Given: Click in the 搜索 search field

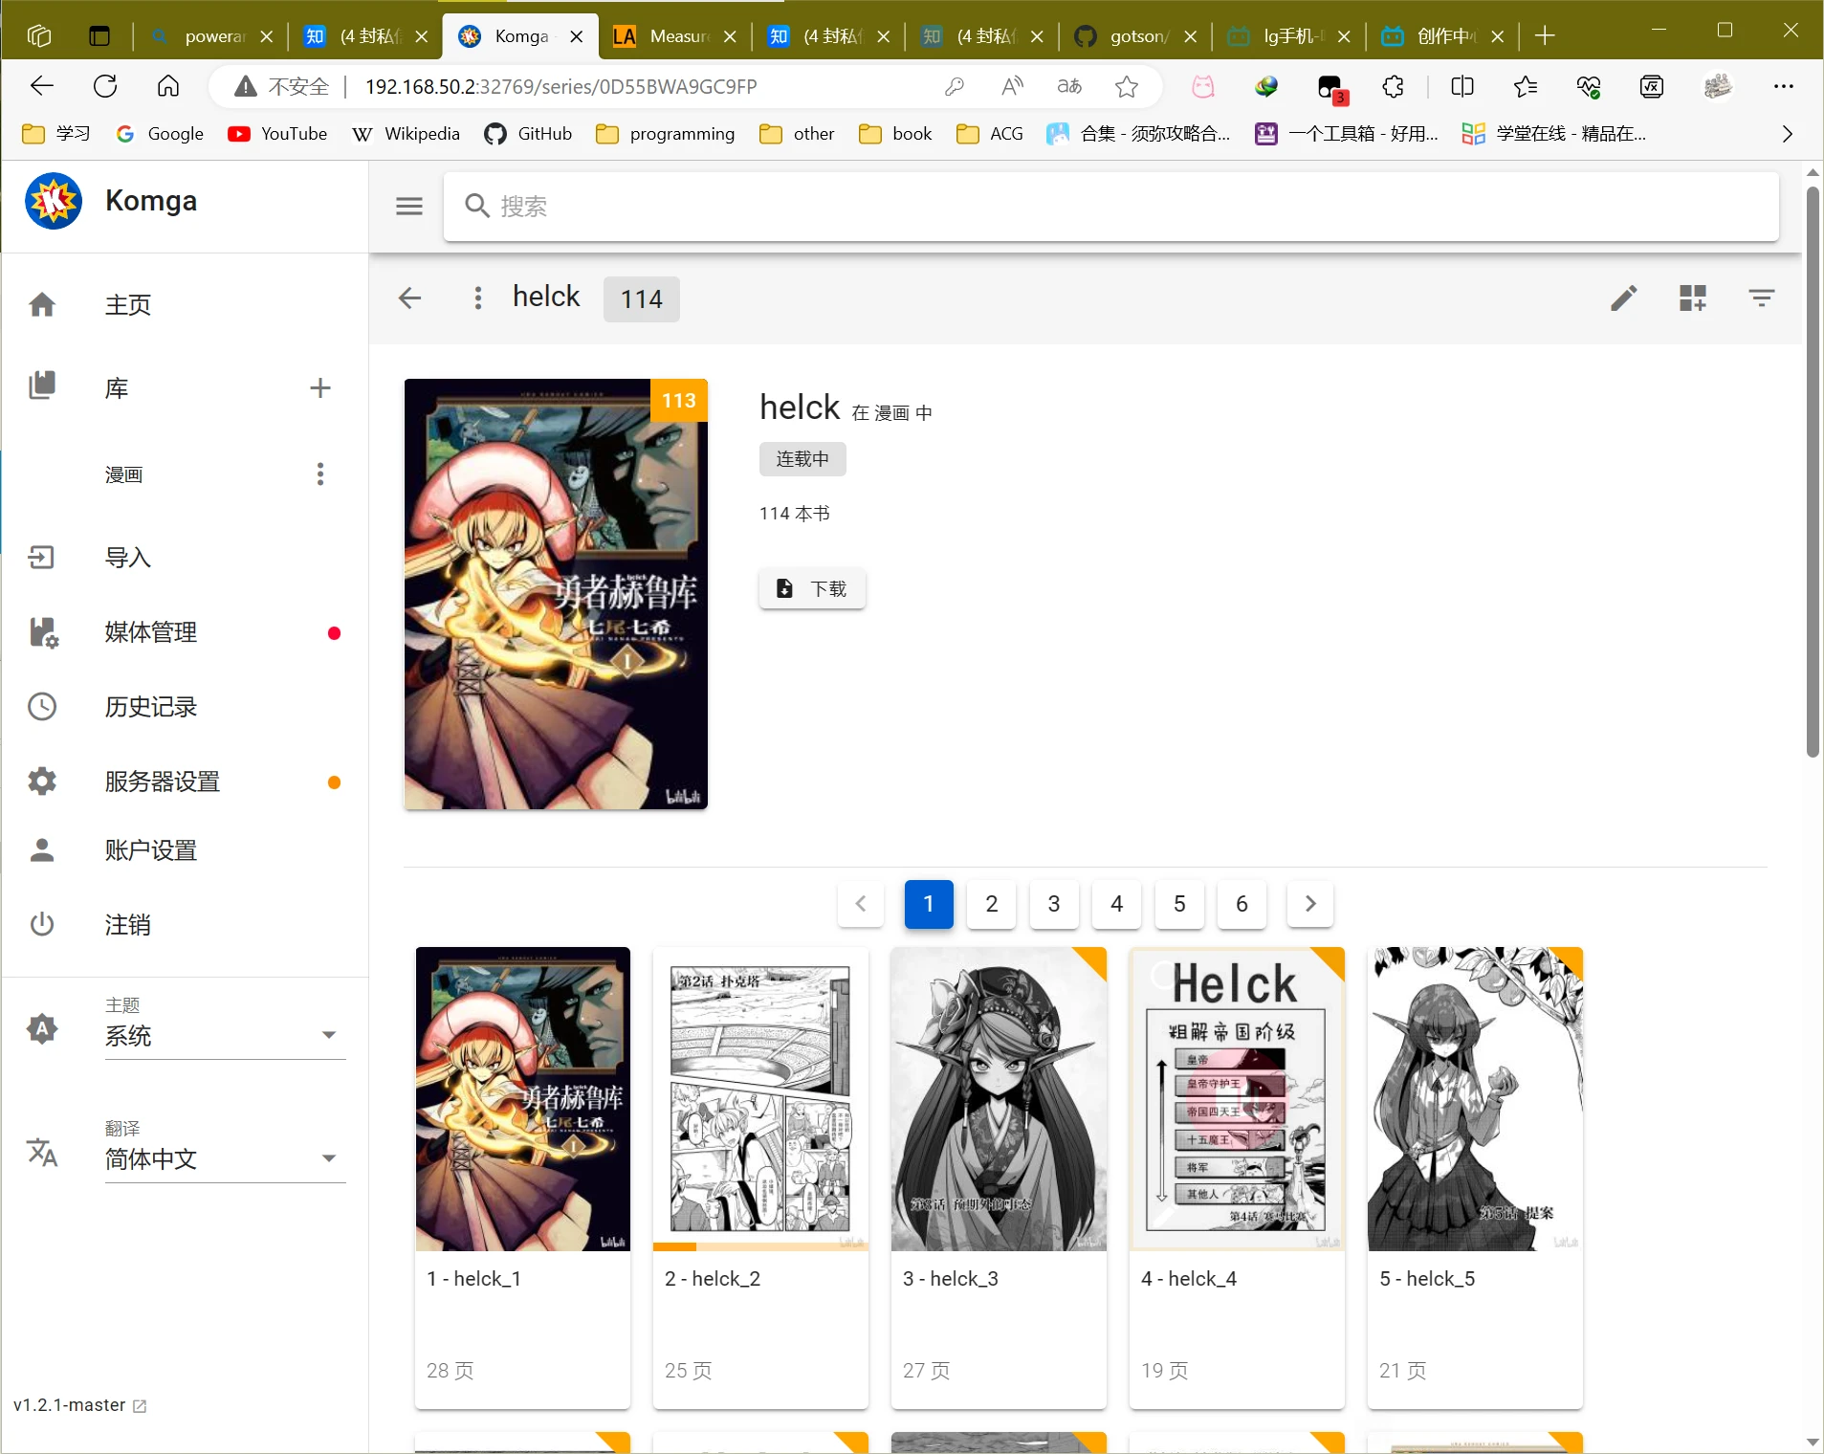Looking at the screenshot, I should (x=1110, y=206).
